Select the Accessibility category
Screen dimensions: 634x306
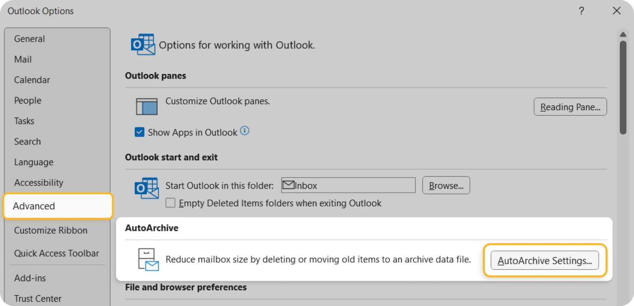tap(38, 182)
